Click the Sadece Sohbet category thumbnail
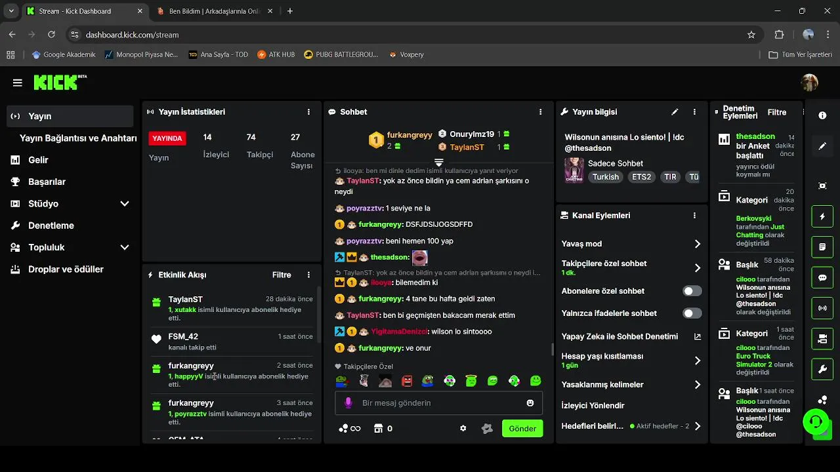 click(x=574, y=170)
